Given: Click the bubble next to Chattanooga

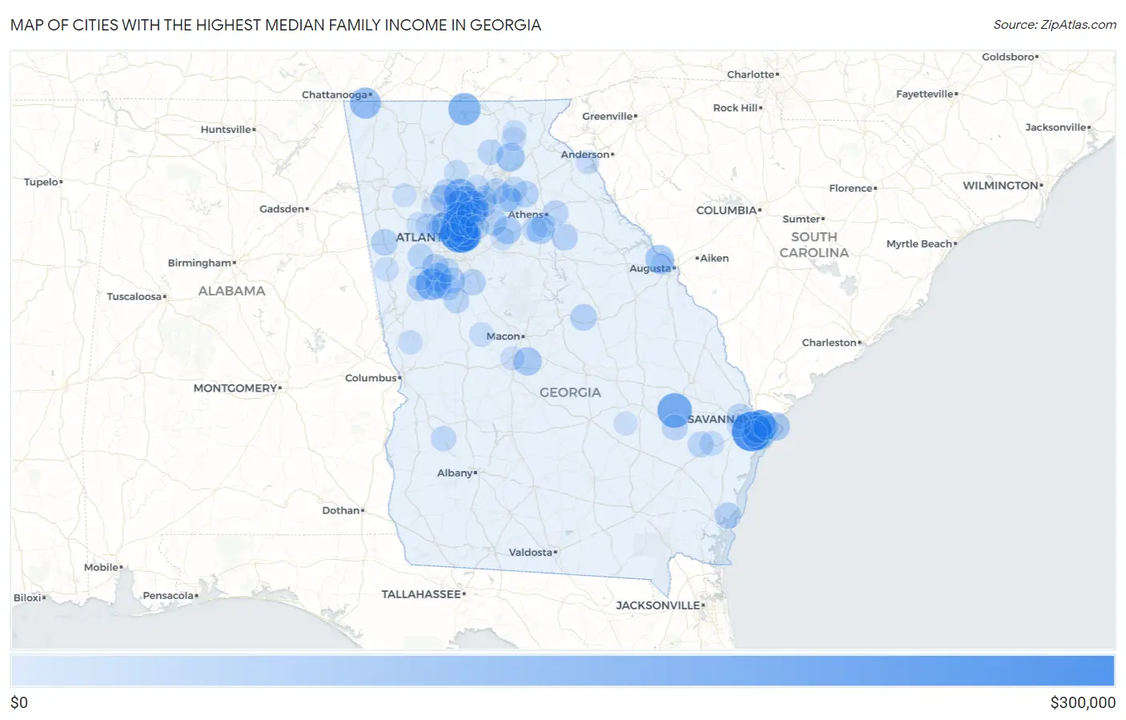Looking at the screenshot, I should (365, 103).
